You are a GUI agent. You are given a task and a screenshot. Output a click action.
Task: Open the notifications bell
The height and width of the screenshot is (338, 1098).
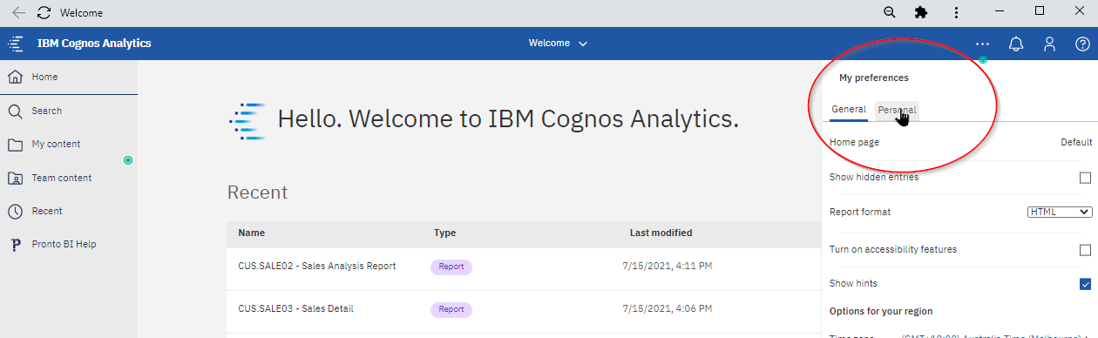pyautogui.click(x=1016, y=44)
